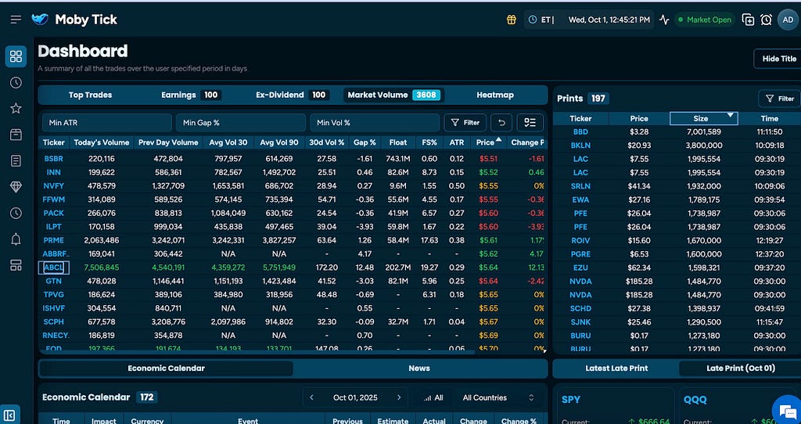This screenshot has width=801, height=424.
Task: Open the All Countries dropdown
Action: [x=498, y=397]
